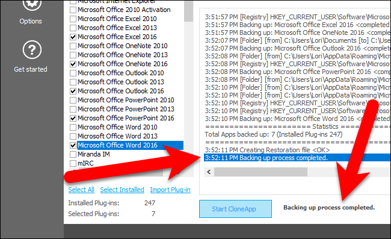Click the plug-in list vertical scrollbar thumb
Image resolution: width=391 pixels, height=239 pixels.
tap(188, 11)
